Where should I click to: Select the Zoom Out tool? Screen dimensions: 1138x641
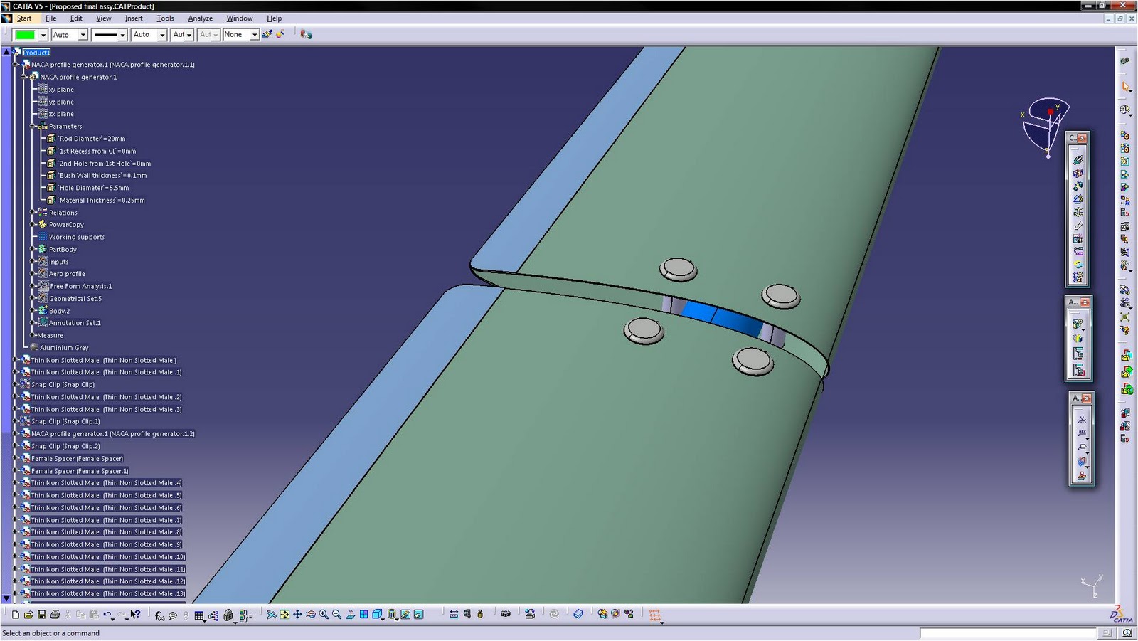pyautogui.click(x=336, y=615)
